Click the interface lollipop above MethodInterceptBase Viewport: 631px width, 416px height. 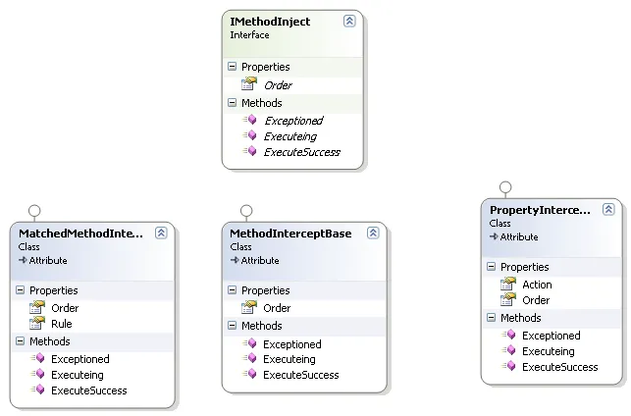tap(246, 210)
